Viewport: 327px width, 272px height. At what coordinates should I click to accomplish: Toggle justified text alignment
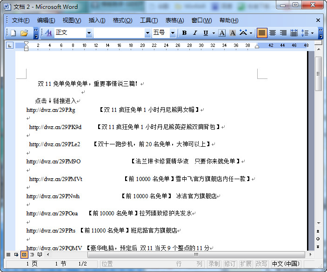[262, 33]
